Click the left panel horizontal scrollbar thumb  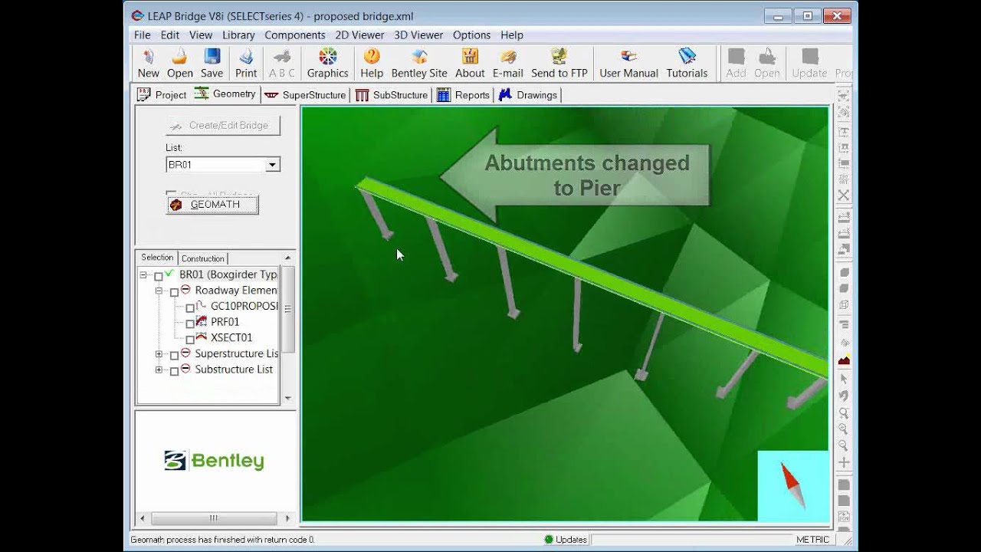[214, 518]
